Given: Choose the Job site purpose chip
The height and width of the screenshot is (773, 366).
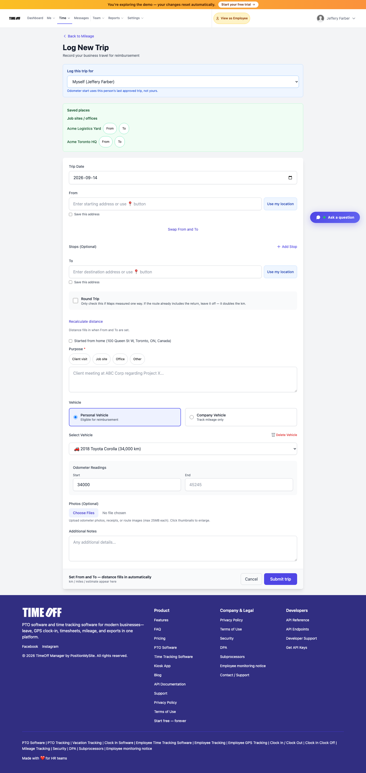Looking at the screenshot, I should (x=101, y=359).
